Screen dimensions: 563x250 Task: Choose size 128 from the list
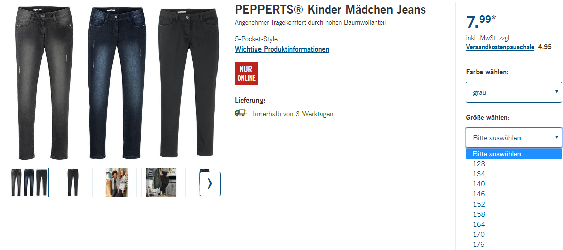click(514, 164)
